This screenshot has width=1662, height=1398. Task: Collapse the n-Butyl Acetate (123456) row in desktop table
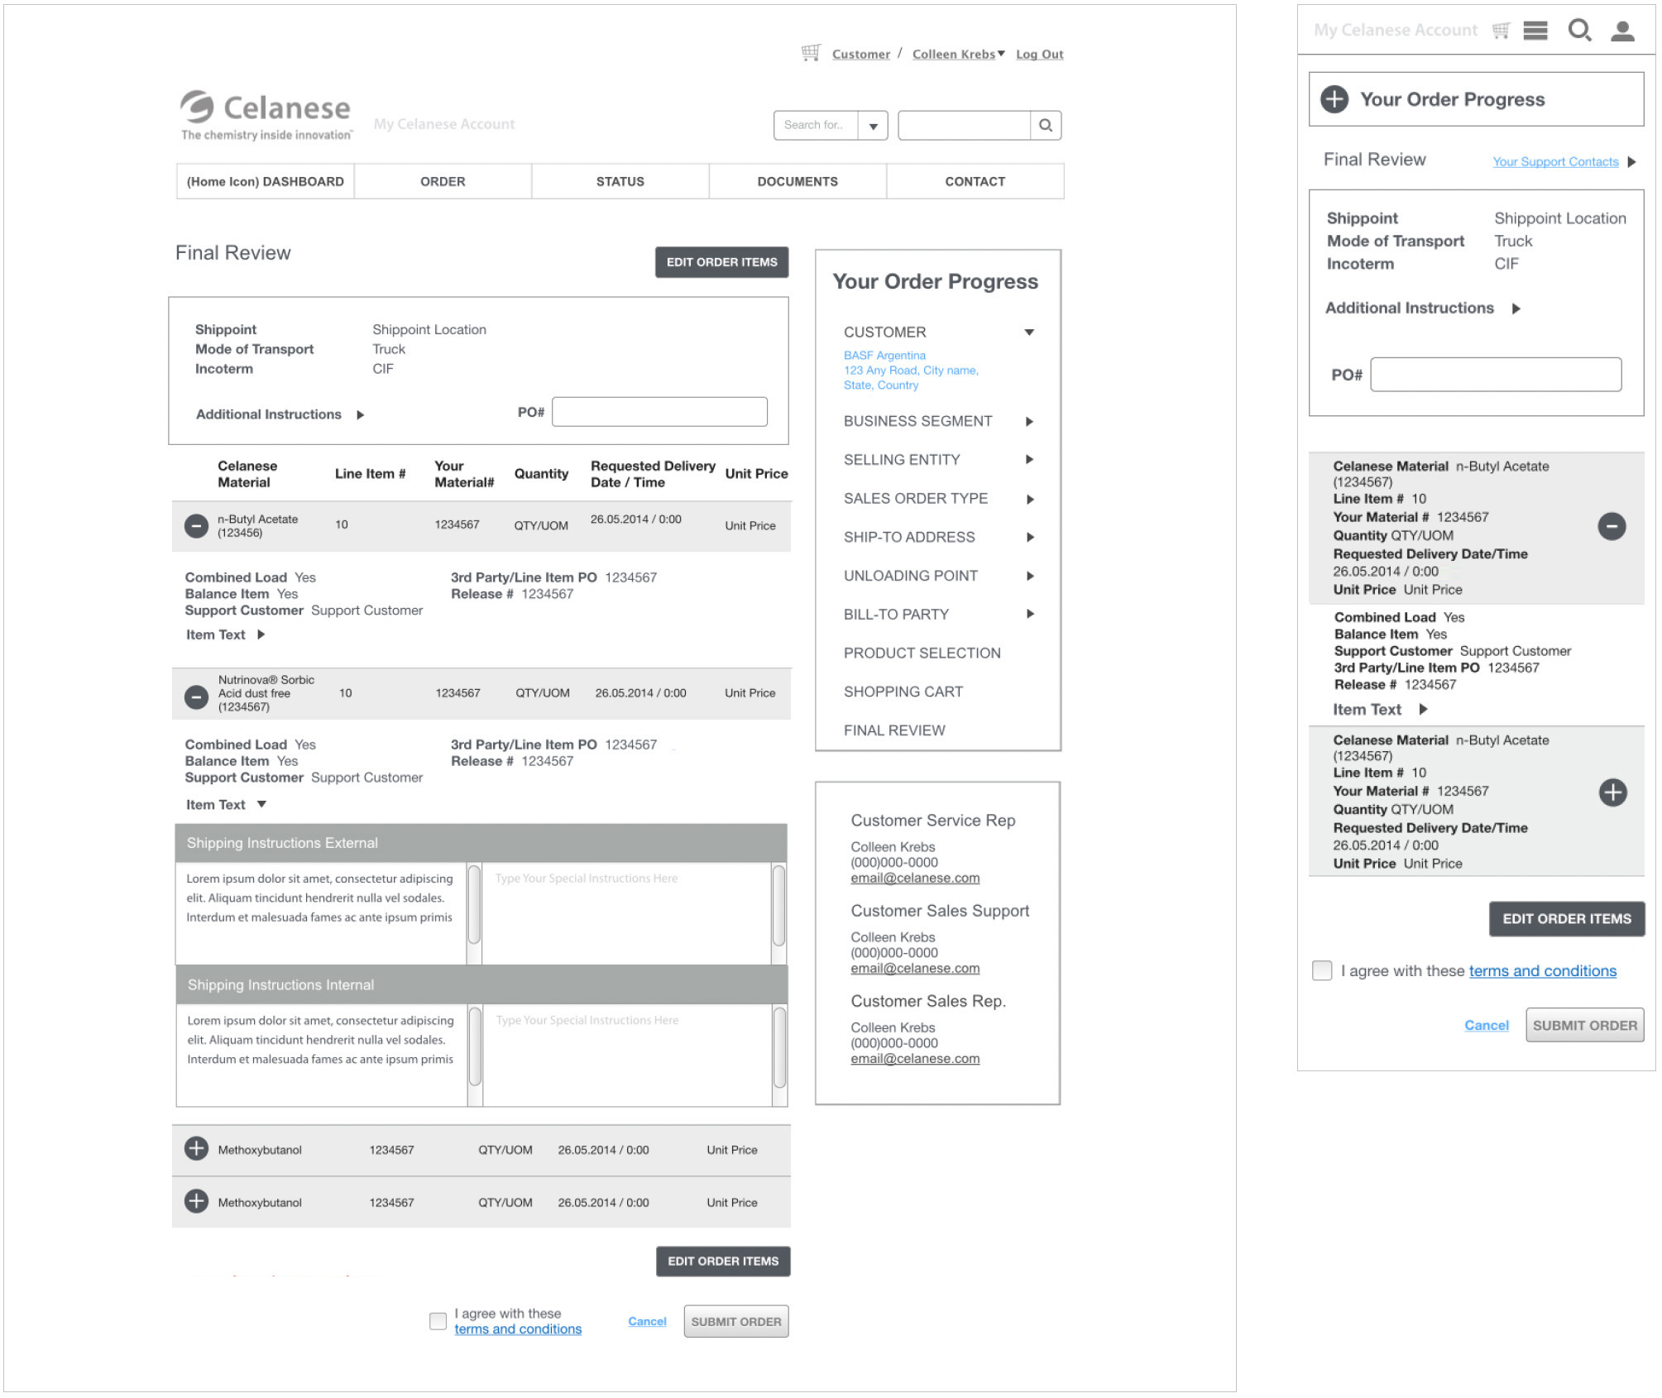[196, 525]
